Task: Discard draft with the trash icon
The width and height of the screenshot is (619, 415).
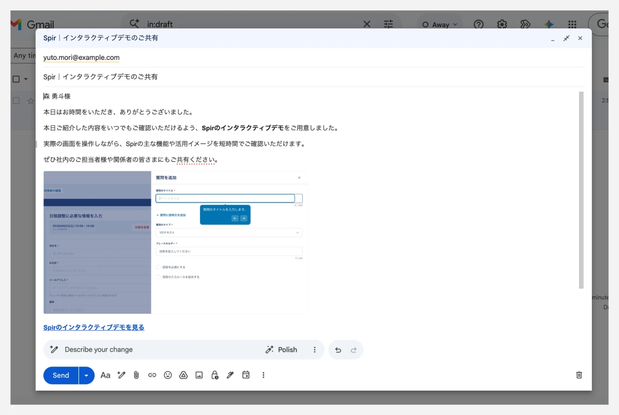Action: (579, 375)
